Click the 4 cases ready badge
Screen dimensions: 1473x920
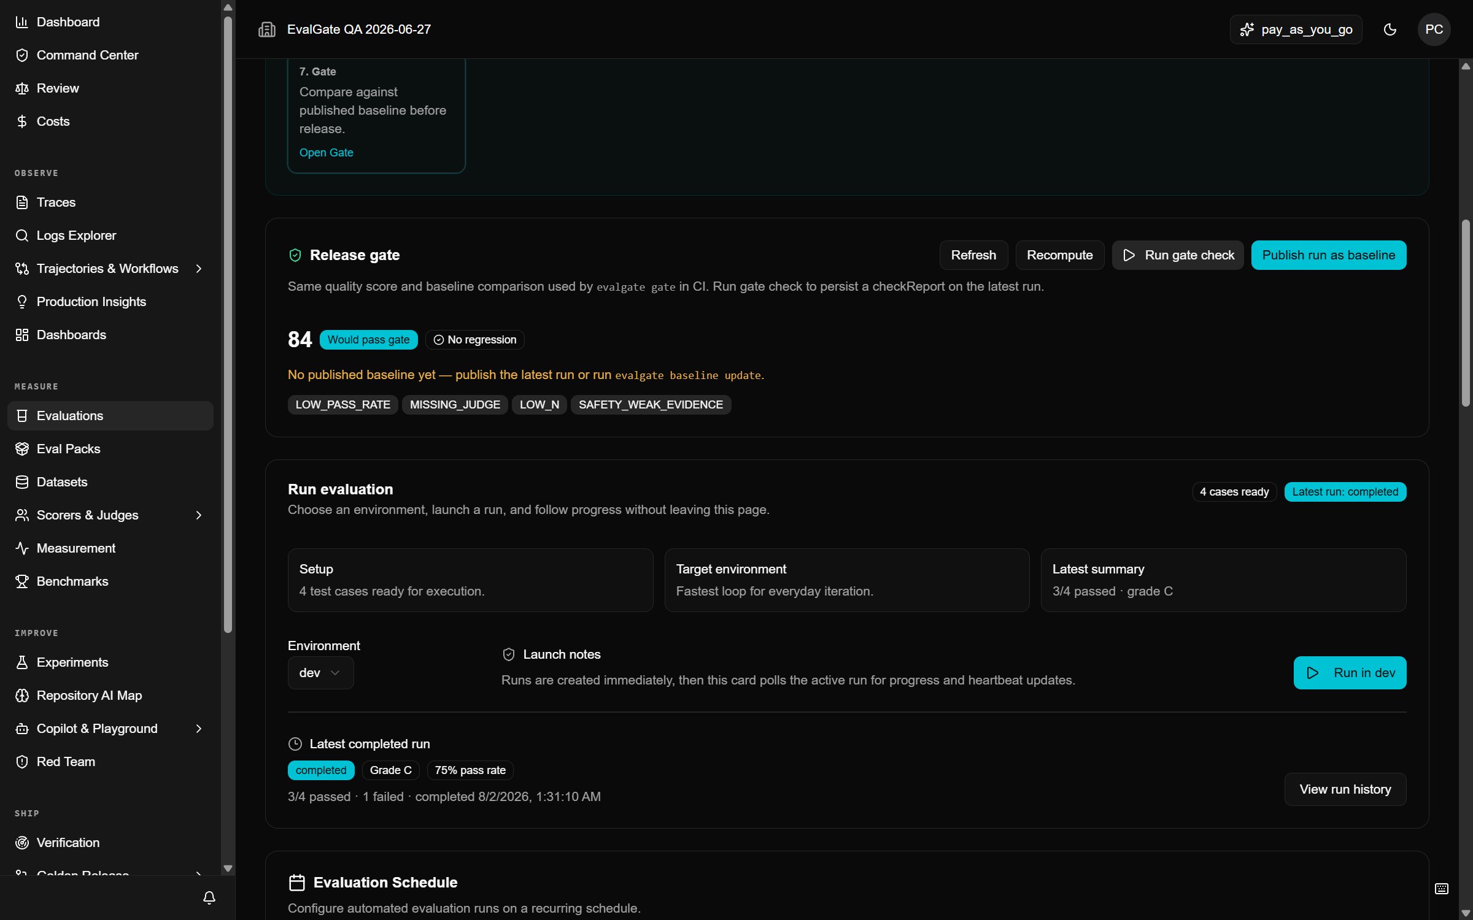pos(1234,492)
